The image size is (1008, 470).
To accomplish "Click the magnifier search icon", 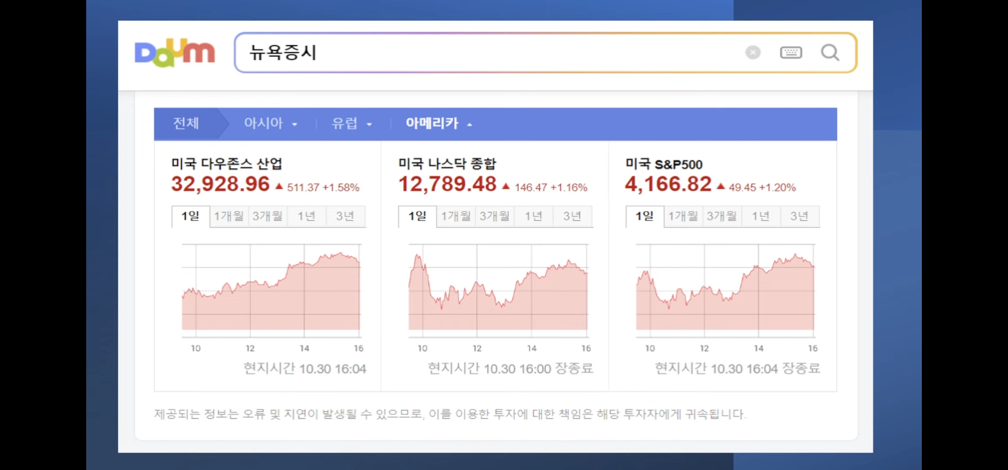I will (x=830, y=53).
